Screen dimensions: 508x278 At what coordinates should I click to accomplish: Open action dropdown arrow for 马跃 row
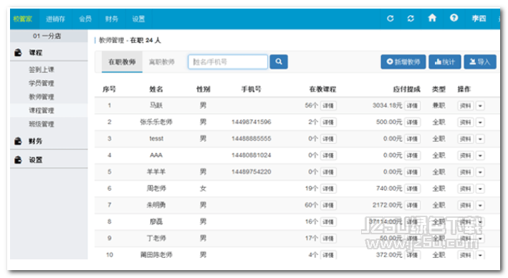pyautogui.click(x=480, y=105)
